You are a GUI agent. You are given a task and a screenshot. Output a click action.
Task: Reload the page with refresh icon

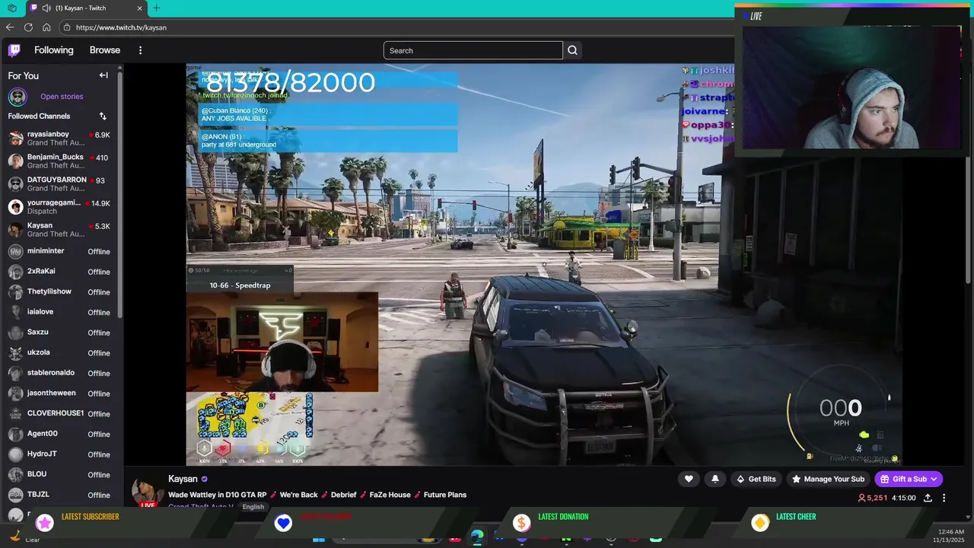28,27
